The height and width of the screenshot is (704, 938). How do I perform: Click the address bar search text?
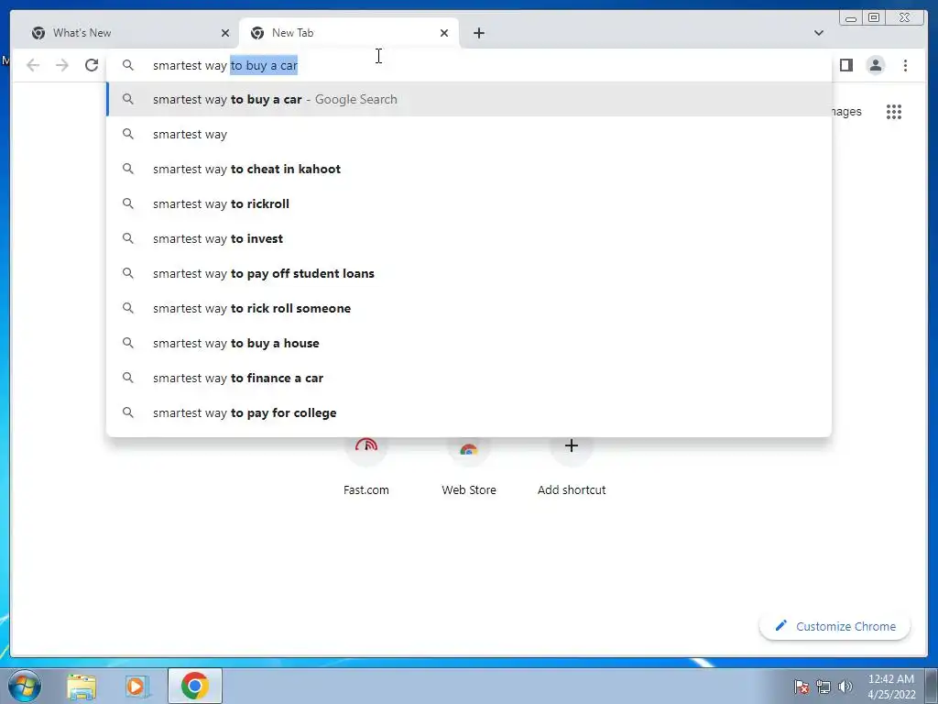coord(225,65)
